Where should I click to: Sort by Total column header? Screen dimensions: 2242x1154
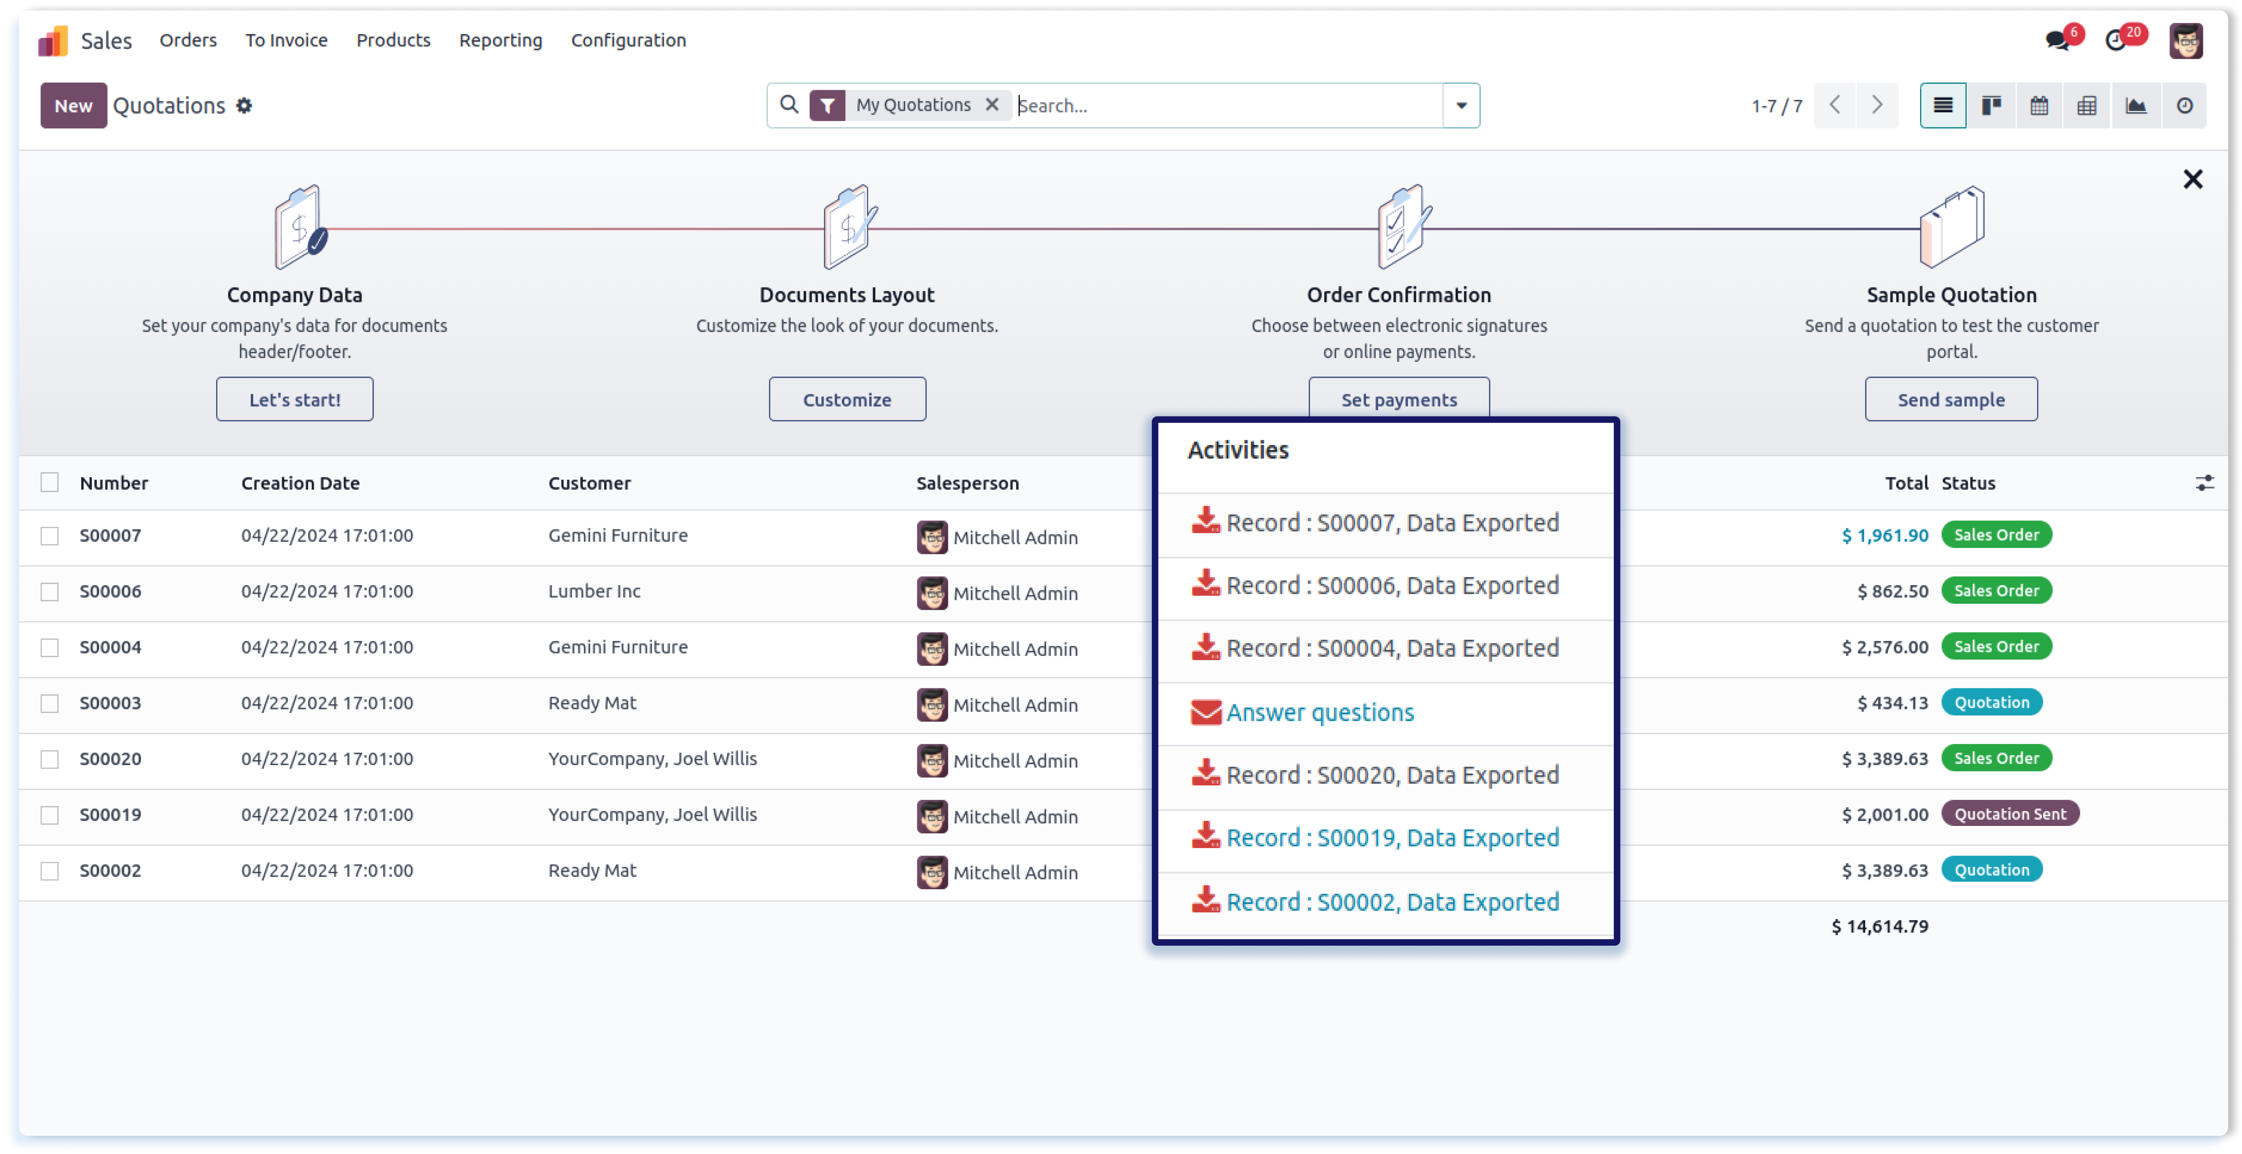pos(1906,483)
